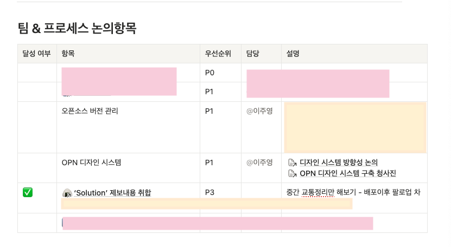This screenshot has width=451, height=247.
Task: Click the 팀 & 프로세스 논의항목 heading
Action: click(x=77, y=29)
